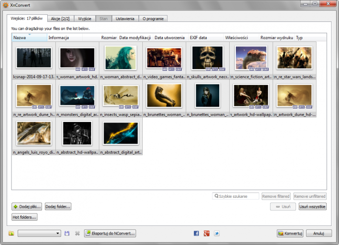
Task: Select the Wejście: 17 plików tab
Action: coord(27,18)
